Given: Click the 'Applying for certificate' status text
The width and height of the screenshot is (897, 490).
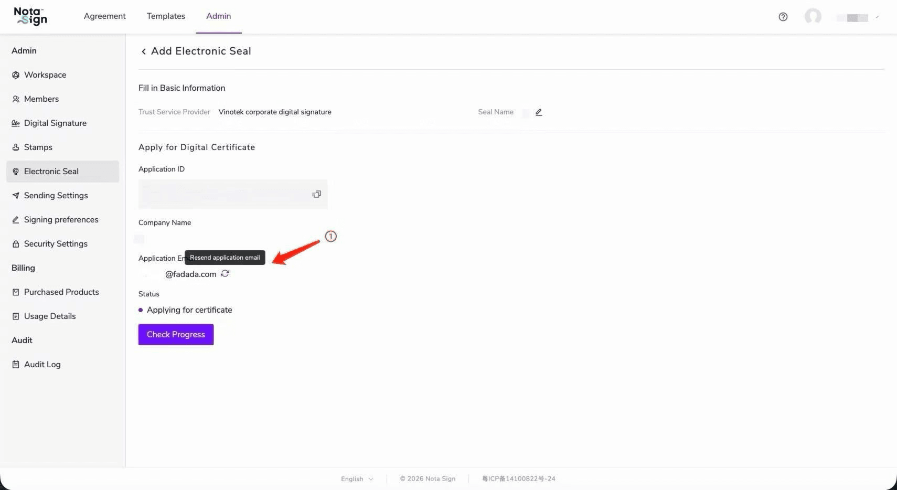Looking at the screenshot, I should 189,310.
